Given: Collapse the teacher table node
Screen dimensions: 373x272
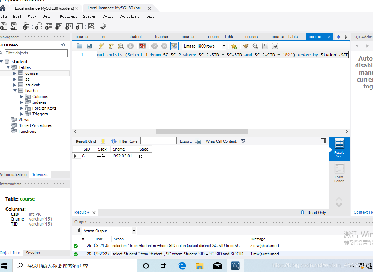Looking at the screenshot, I should [x=15, y=91].
